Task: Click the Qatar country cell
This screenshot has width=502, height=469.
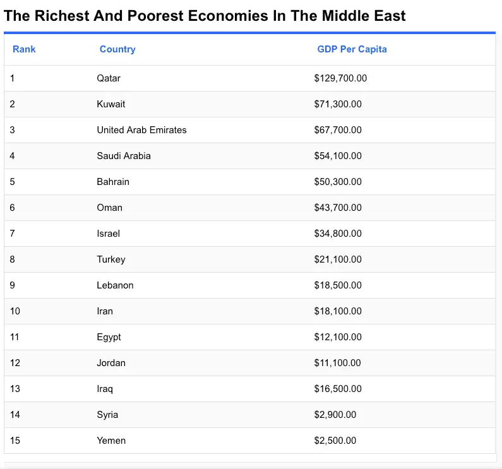Action: point(109,78)
